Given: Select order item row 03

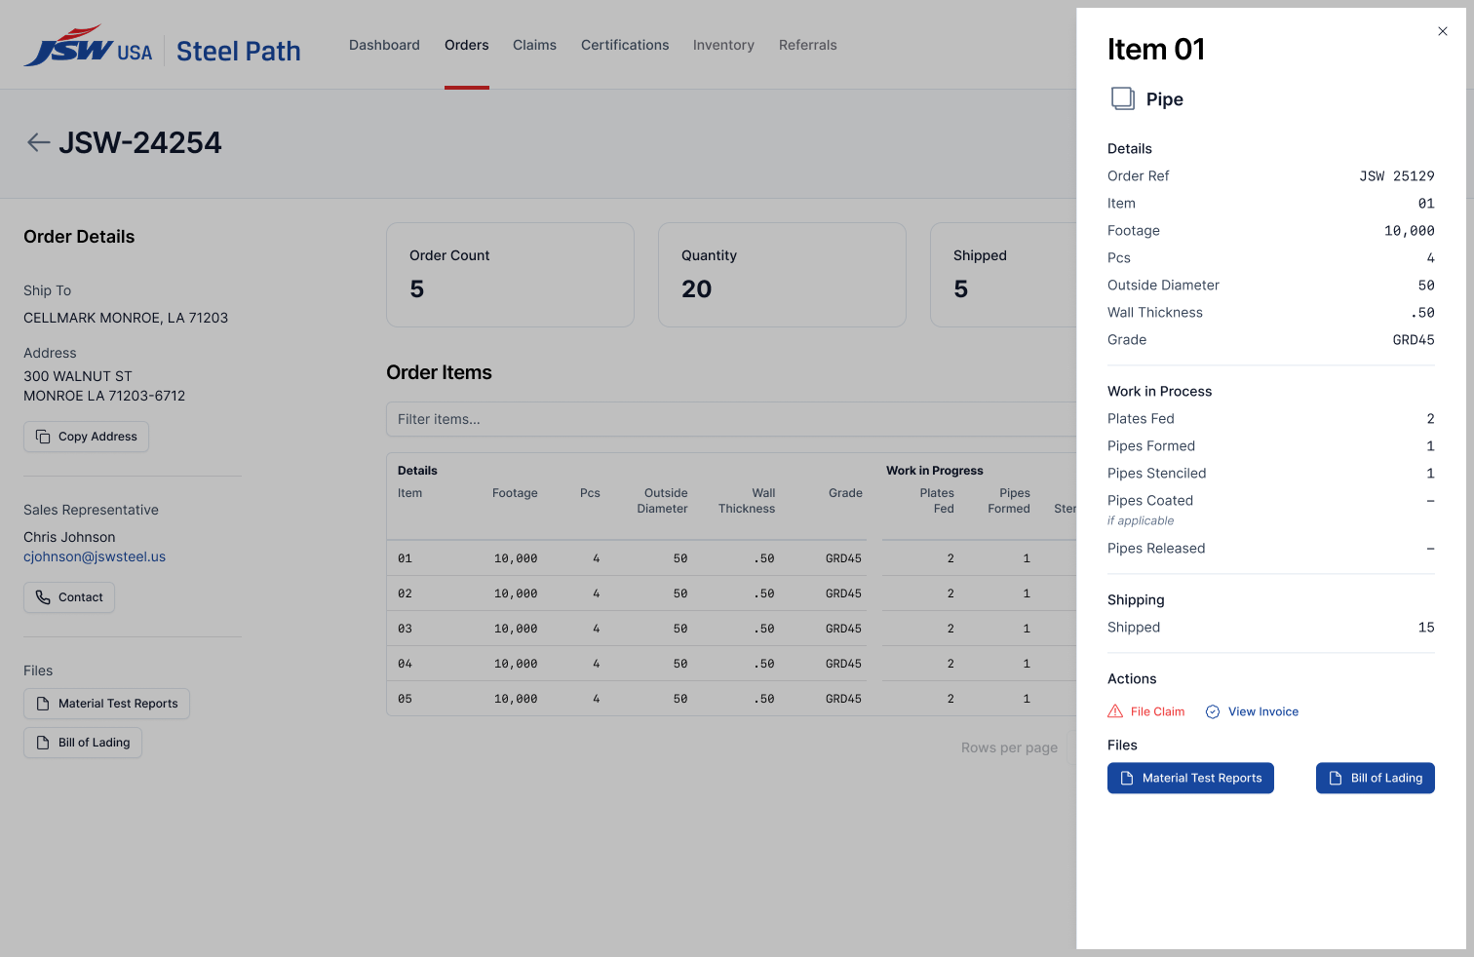Looking at the screenshot, I should (x=731, y=629).
